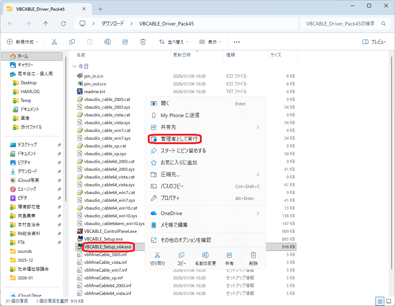Click the chevron before ダウンロード in the address bar

pyautogui.click(x=93, y=24)
